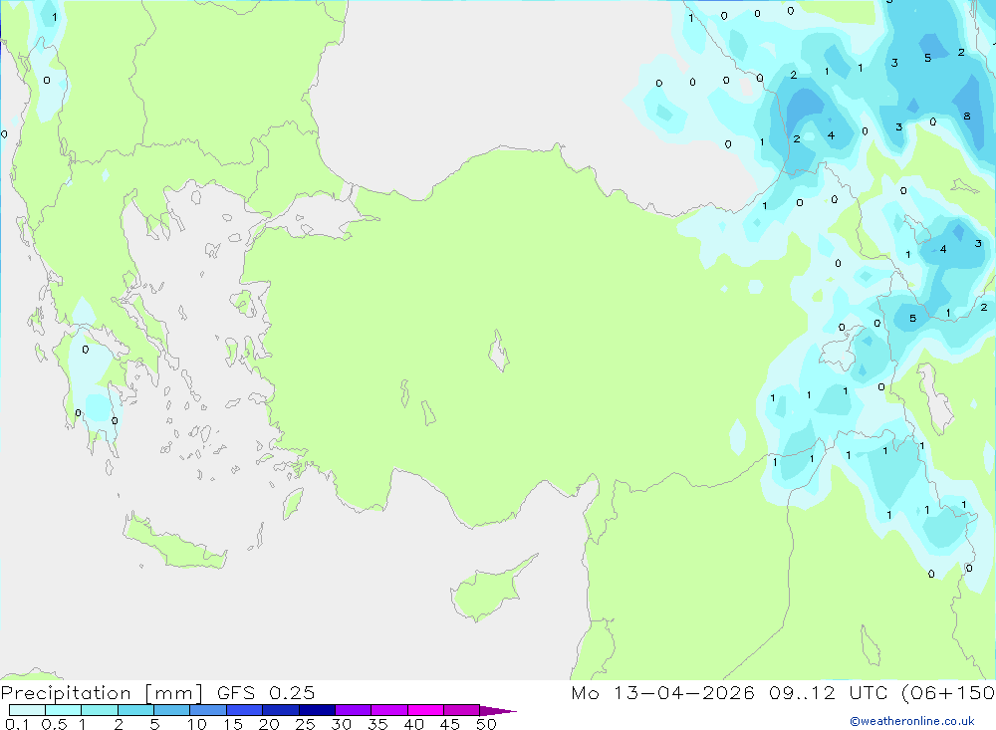
Task: Select the 2–5 mm legend color swatch
Action: pyautogui.click(x=135, y=710)
